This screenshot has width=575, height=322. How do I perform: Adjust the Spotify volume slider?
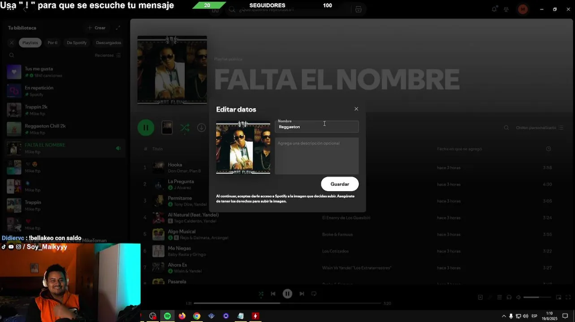click(x=537, y=297)
